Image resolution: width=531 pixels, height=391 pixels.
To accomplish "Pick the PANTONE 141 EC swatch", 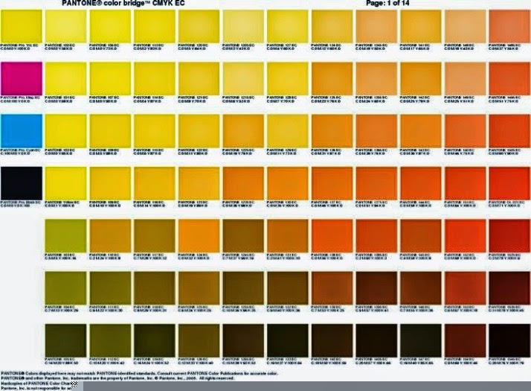I will 421,26.
